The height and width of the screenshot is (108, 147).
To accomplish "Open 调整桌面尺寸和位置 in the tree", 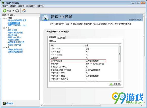I will pos(16,42).
